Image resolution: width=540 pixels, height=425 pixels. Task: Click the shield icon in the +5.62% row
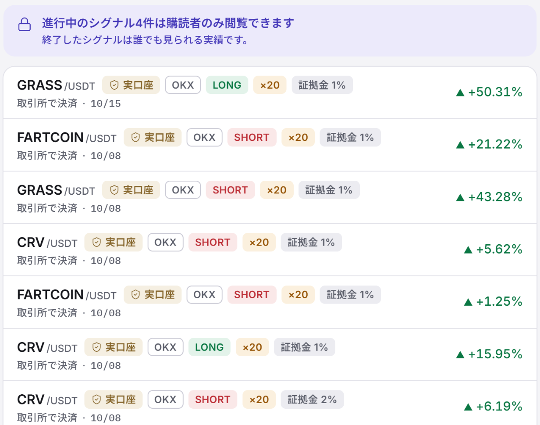96,242
